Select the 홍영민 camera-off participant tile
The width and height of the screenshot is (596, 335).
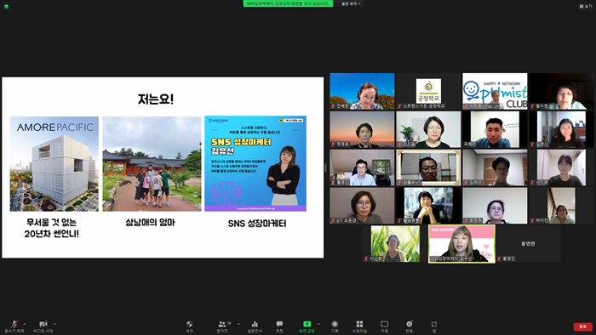click(x=528, y=243)
